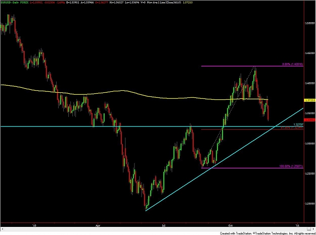Select the 100.00% Fibonacci retracement line
This screenshot has height=235, width=316.
pos(252,168)
